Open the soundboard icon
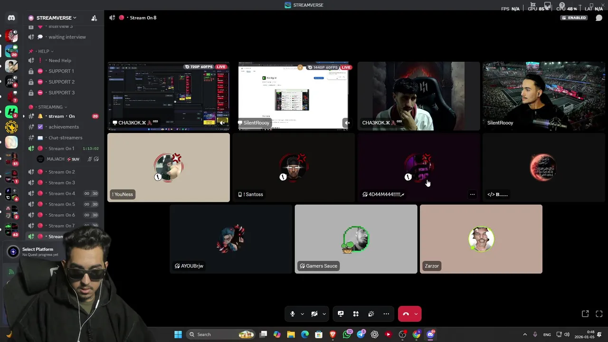Viewport: 608px width, 342px height. 371,314
